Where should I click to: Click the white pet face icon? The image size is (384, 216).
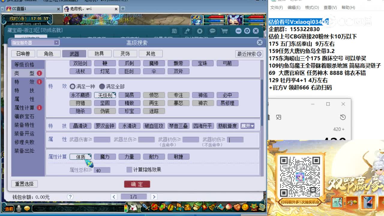click(133, 208)
